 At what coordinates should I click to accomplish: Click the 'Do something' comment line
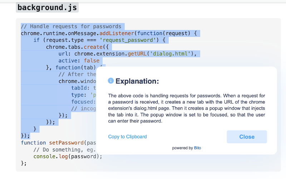point(65,150)
